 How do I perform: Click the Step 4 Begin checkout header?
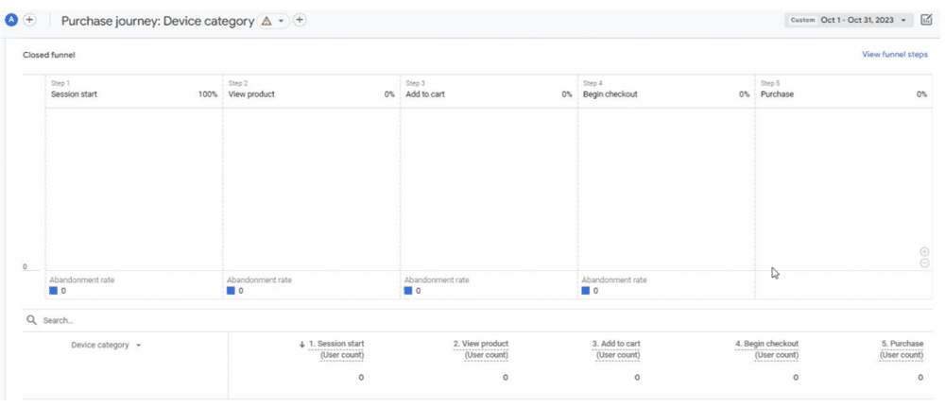coord(666,91)
